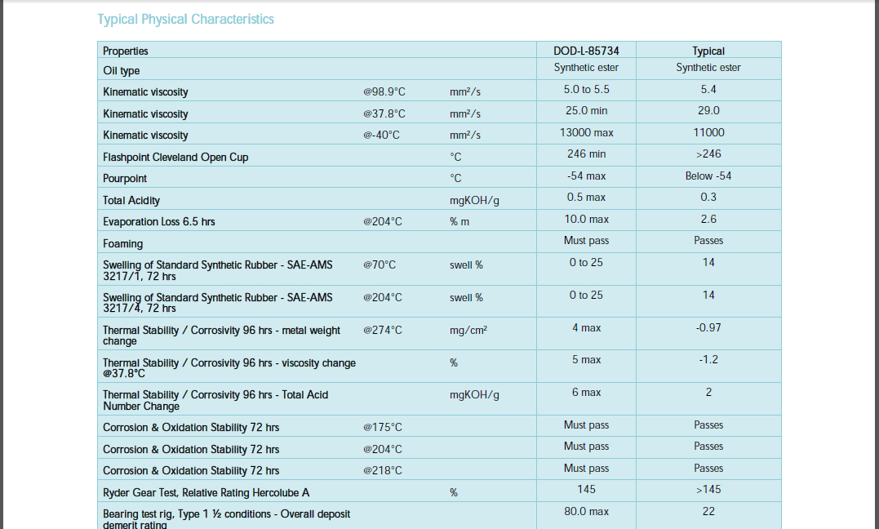Viewport: 879px width, 529px height.
Task: Click the typical value '29.0'
Action: pos(708,111)
